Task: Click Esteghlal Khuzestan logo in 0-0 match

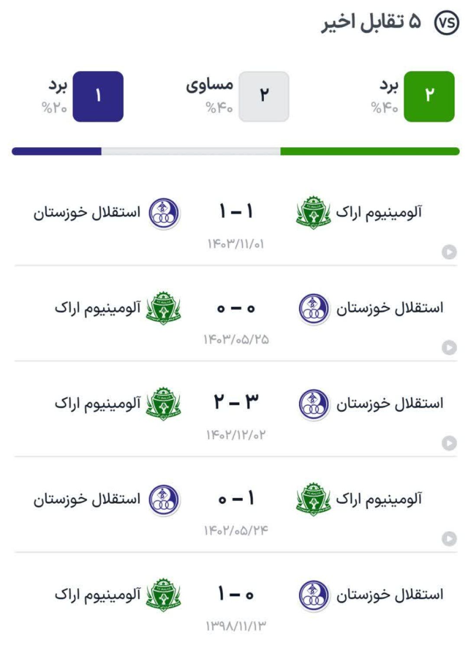Action: [314, 309]
